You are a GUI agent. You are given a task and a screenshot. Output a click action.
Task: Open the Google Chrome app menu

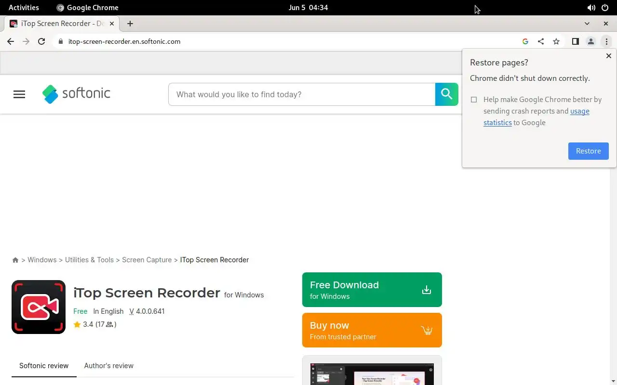[87, 8]
